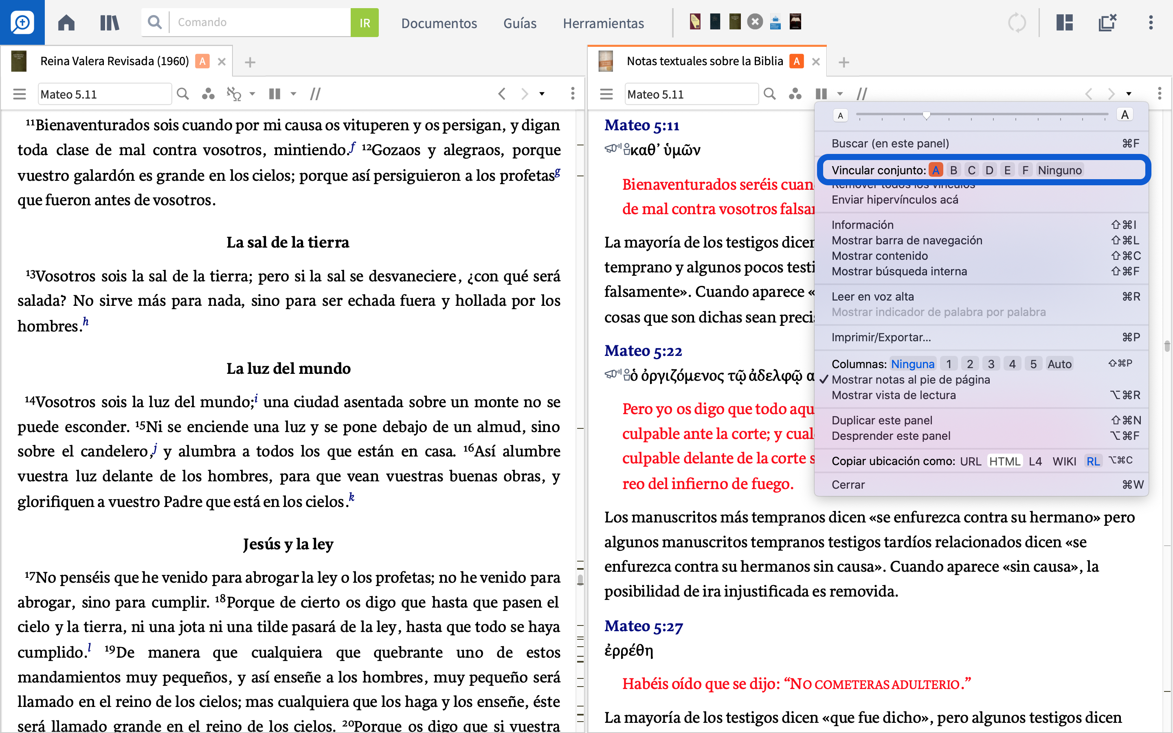Image resolution: width=1173 pixels, height=733 pixels.
Task: Click search icon in Notas textuales panel
Action: click(x=770, y=94)
